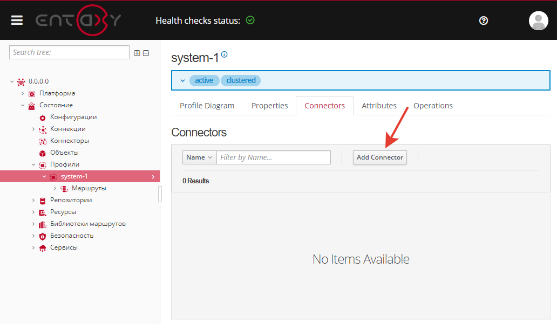Open the hamburger navigation menu

(x=17, y=20)
